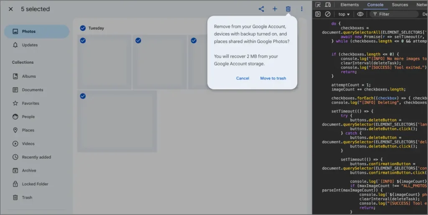Click the 5 selected count text
The height and width of the screenshot is (215, 428).
(36, 9)
